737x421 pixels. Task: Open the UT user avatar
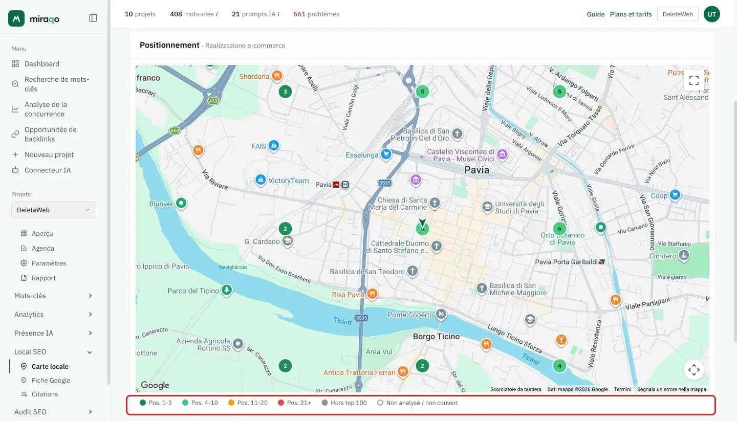(712, 14)
